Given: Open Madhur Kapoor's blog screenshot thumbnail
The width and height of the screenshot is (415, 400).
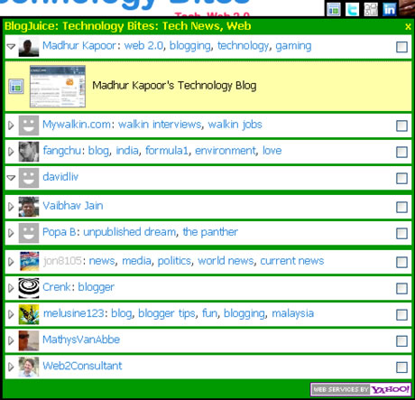Looking at the screenshot, I should coord(58,87).
